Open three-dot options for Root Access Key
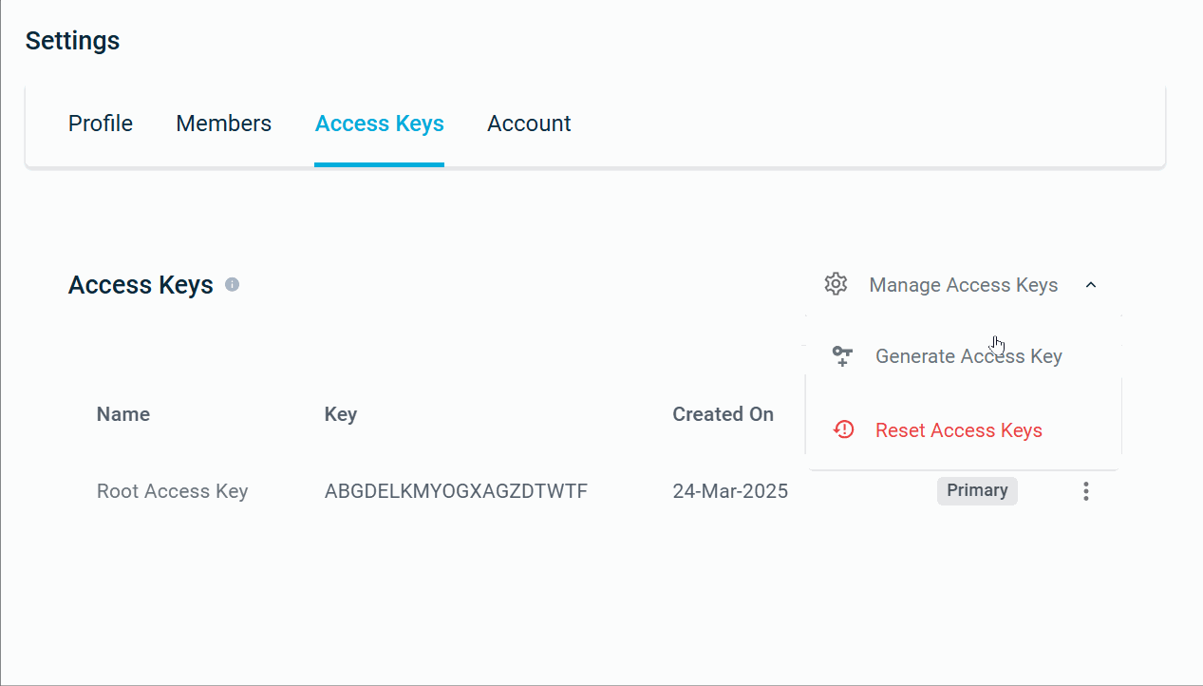The width and height of the screenshot is (1203, 686). pyautogui.click(x=1086, y=491)
